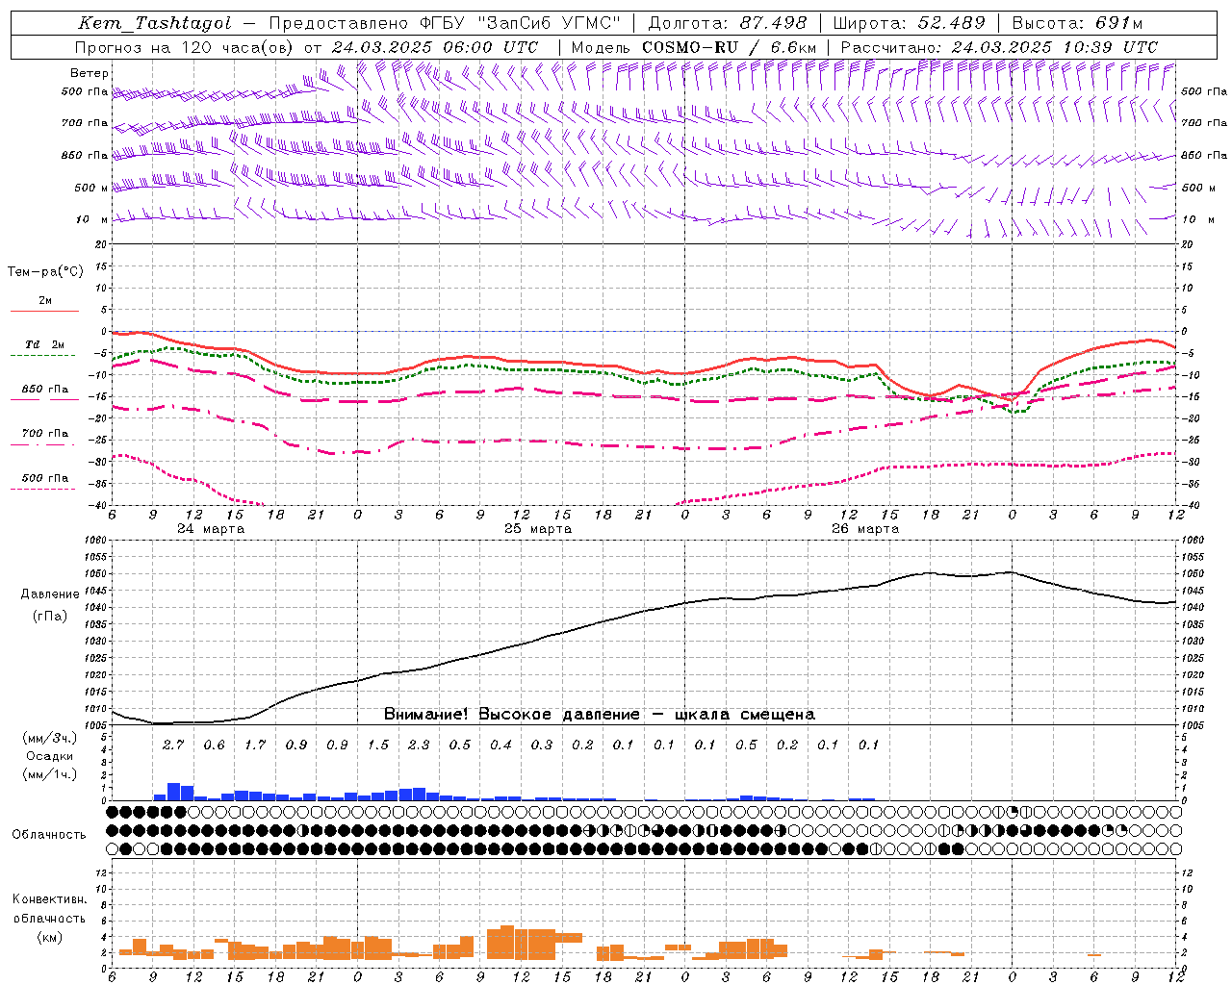Image resolution: width=1232 pixels, height=985 pixels.
Task: Click the 1.7 precipitation total value
Action: click(254, 745)
